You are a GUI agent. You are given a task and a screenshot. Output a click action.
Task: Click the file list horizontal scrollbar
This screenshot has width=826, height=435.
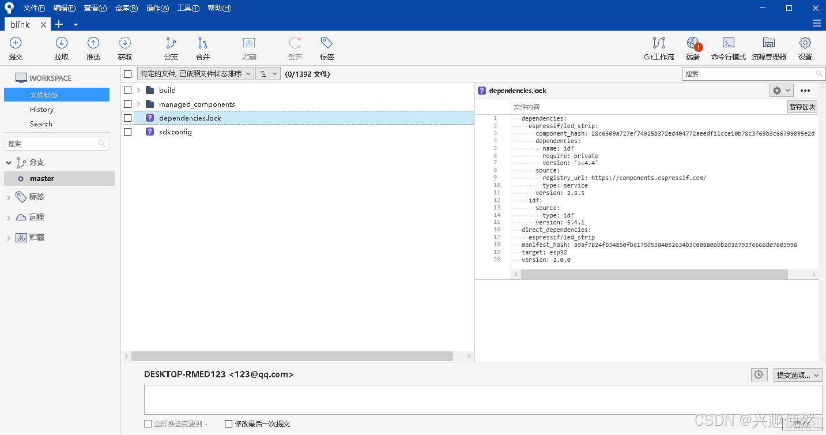[292, 357]
